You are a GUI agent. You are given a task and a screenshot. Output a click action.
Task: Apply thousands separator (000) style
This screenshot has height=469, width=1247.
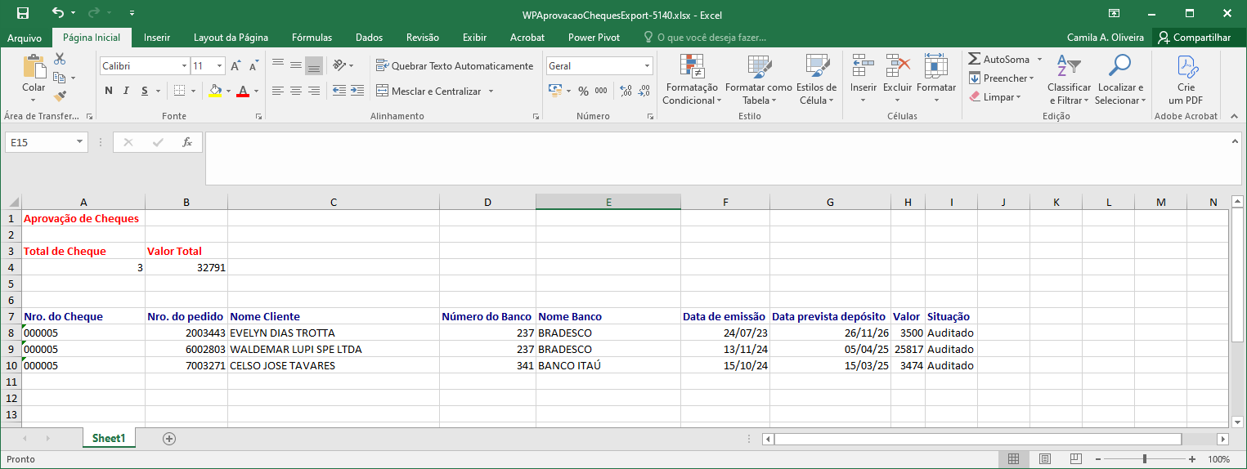[601, 91]
